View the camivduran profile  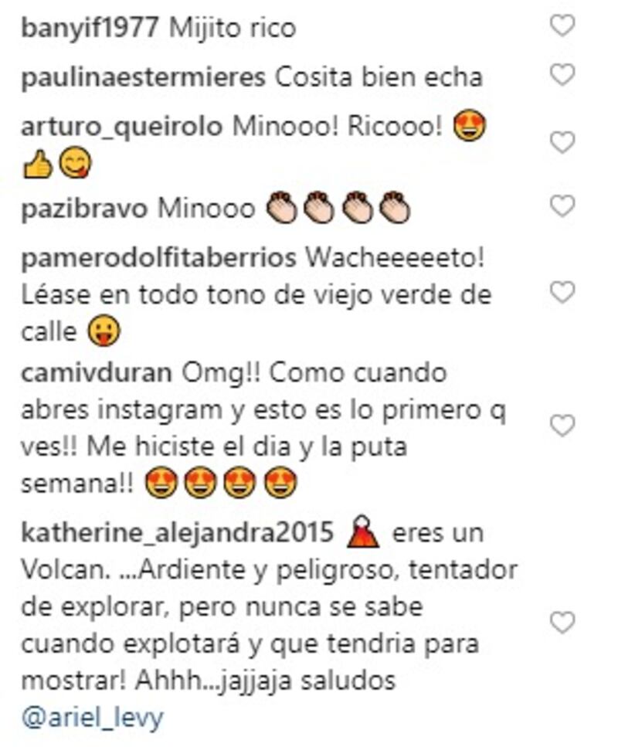(97, 373)
